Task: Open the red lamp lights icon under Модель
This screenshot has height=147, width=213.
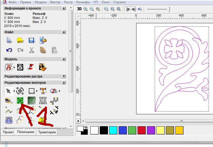Action: coord(31,67)
